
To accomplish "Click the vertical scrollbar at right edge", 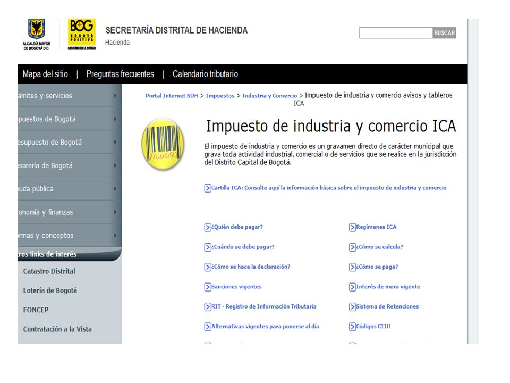I will click(473, 181).
